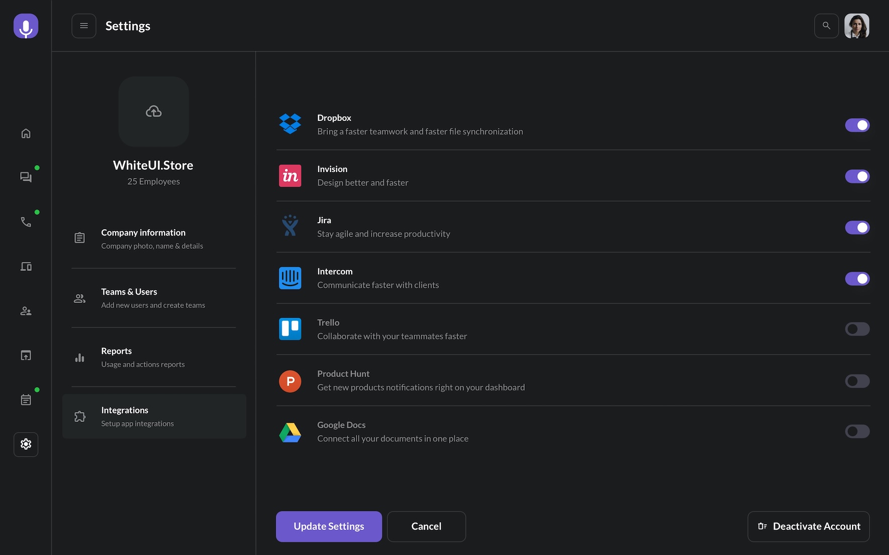Select the settings gear icon
This screenshot has height=555, width=889.
click(x=26, y=444)
